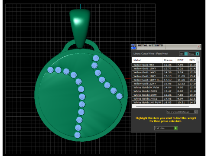This screenshot has height=156, width=208.
Task: Click the 9.03 DWT cell
Action: (x=182, y=87)
